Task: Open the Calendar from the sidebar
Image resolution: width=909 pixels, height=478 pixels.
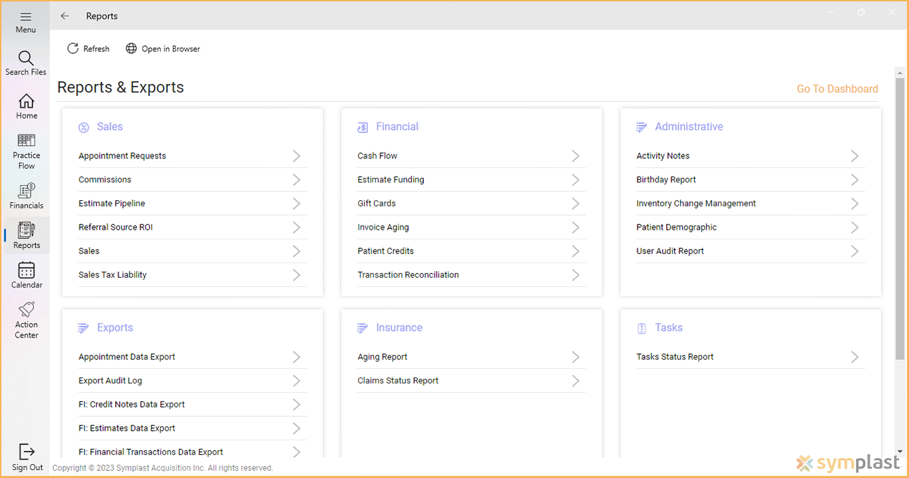Action: tap(26, 274)
